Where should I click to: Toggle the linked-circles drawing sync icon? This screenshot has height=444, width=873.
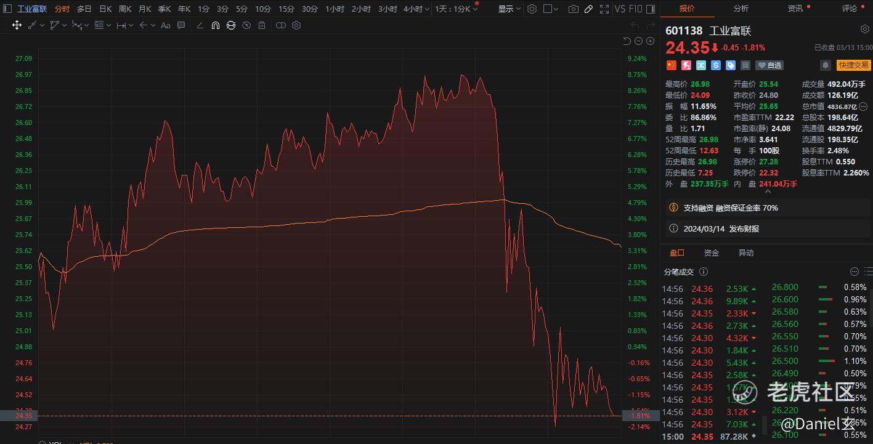(x=281, y=25)
